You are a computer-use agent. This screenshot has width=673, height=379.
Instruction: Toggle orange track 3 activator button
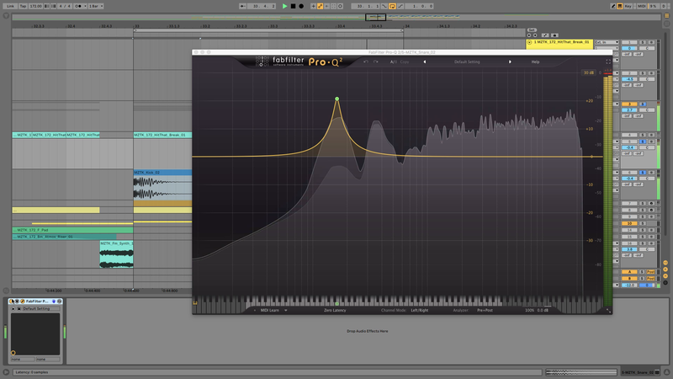(629, 104)
